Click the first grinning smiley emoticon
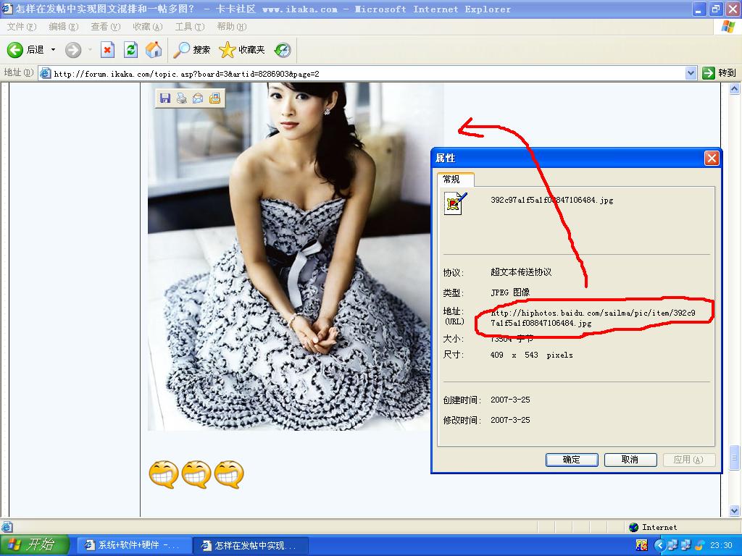 (x=164, y=474)
